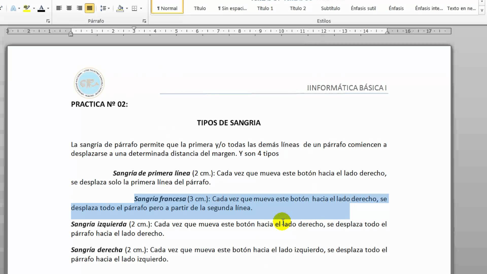Viewport: 487px width, 274px height.
Task: Apply yellow text highlight color
Action: click(27, 8)
